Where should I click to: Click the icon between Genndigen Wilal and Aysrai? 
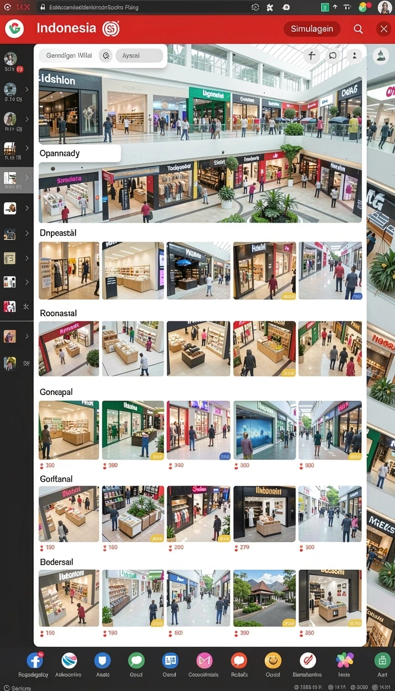coord(106,56)
